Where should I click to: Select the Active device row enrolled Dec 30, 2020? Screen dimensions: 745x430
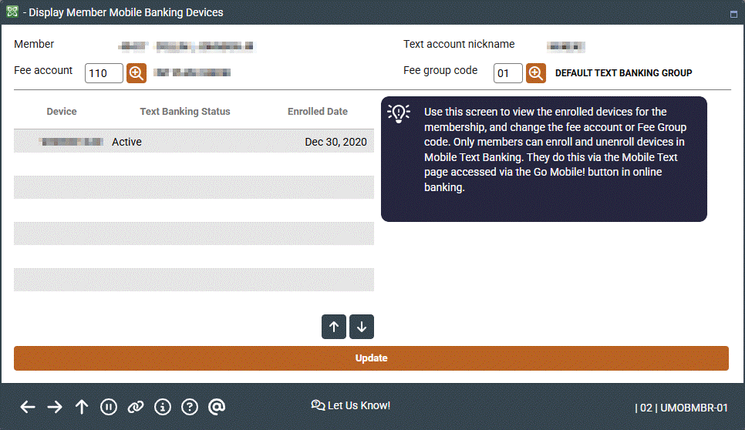click(x=194, y=142)
